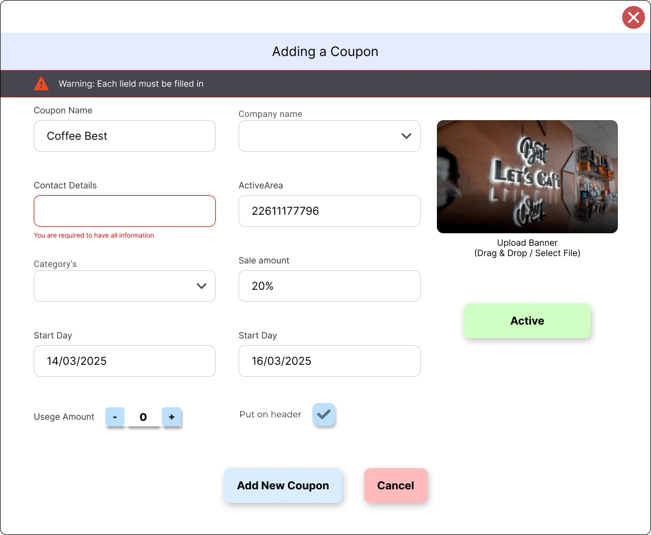This screenshot has height=535, width=651.
Task: Click the 'You are required to have all information' error text
Action: coord(94,235)
